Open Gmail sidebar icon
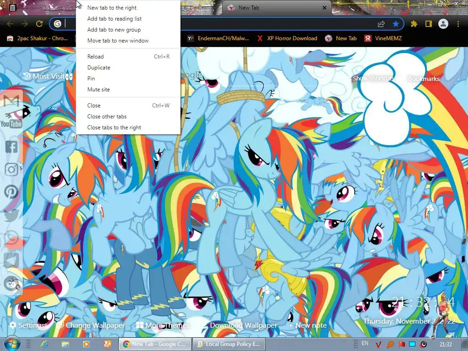 tap(11, 101)
